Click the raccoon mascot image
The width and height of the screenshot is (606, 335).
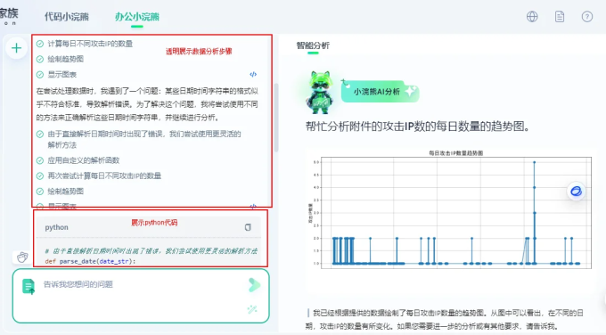coord(320,93)
